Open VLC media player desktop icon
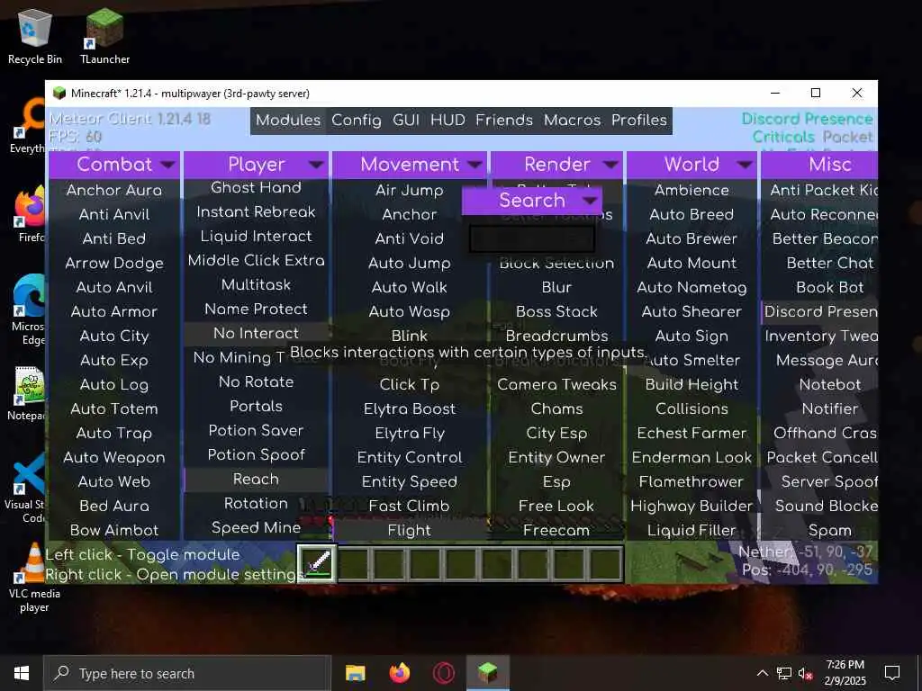The width and height of the screenshot is (922, 691). pyautogui.click(x=34, y=578)
